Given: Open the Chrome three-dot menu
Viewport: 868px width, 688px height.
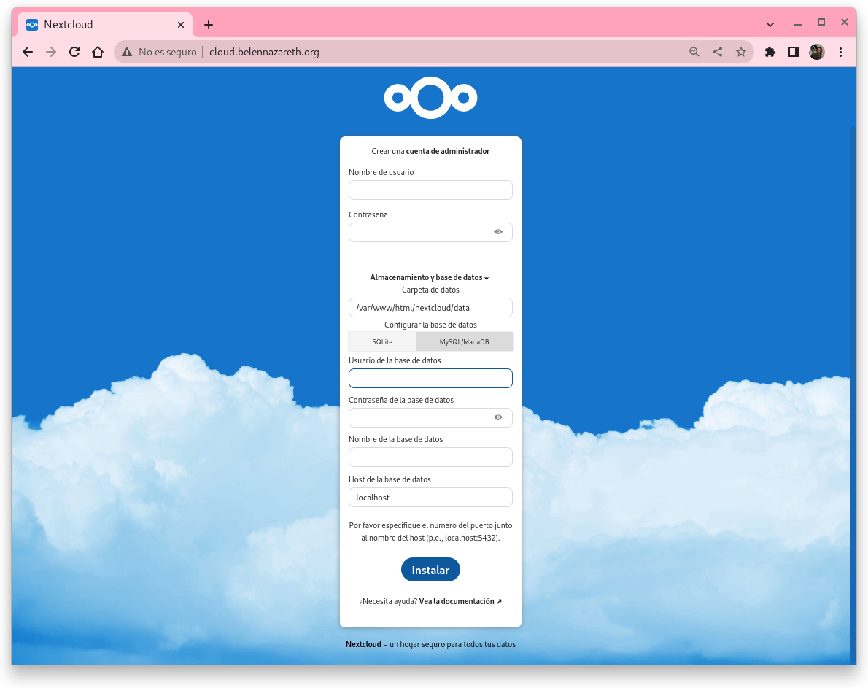Looking at the screenshot, I should click(x=840, y=52).
